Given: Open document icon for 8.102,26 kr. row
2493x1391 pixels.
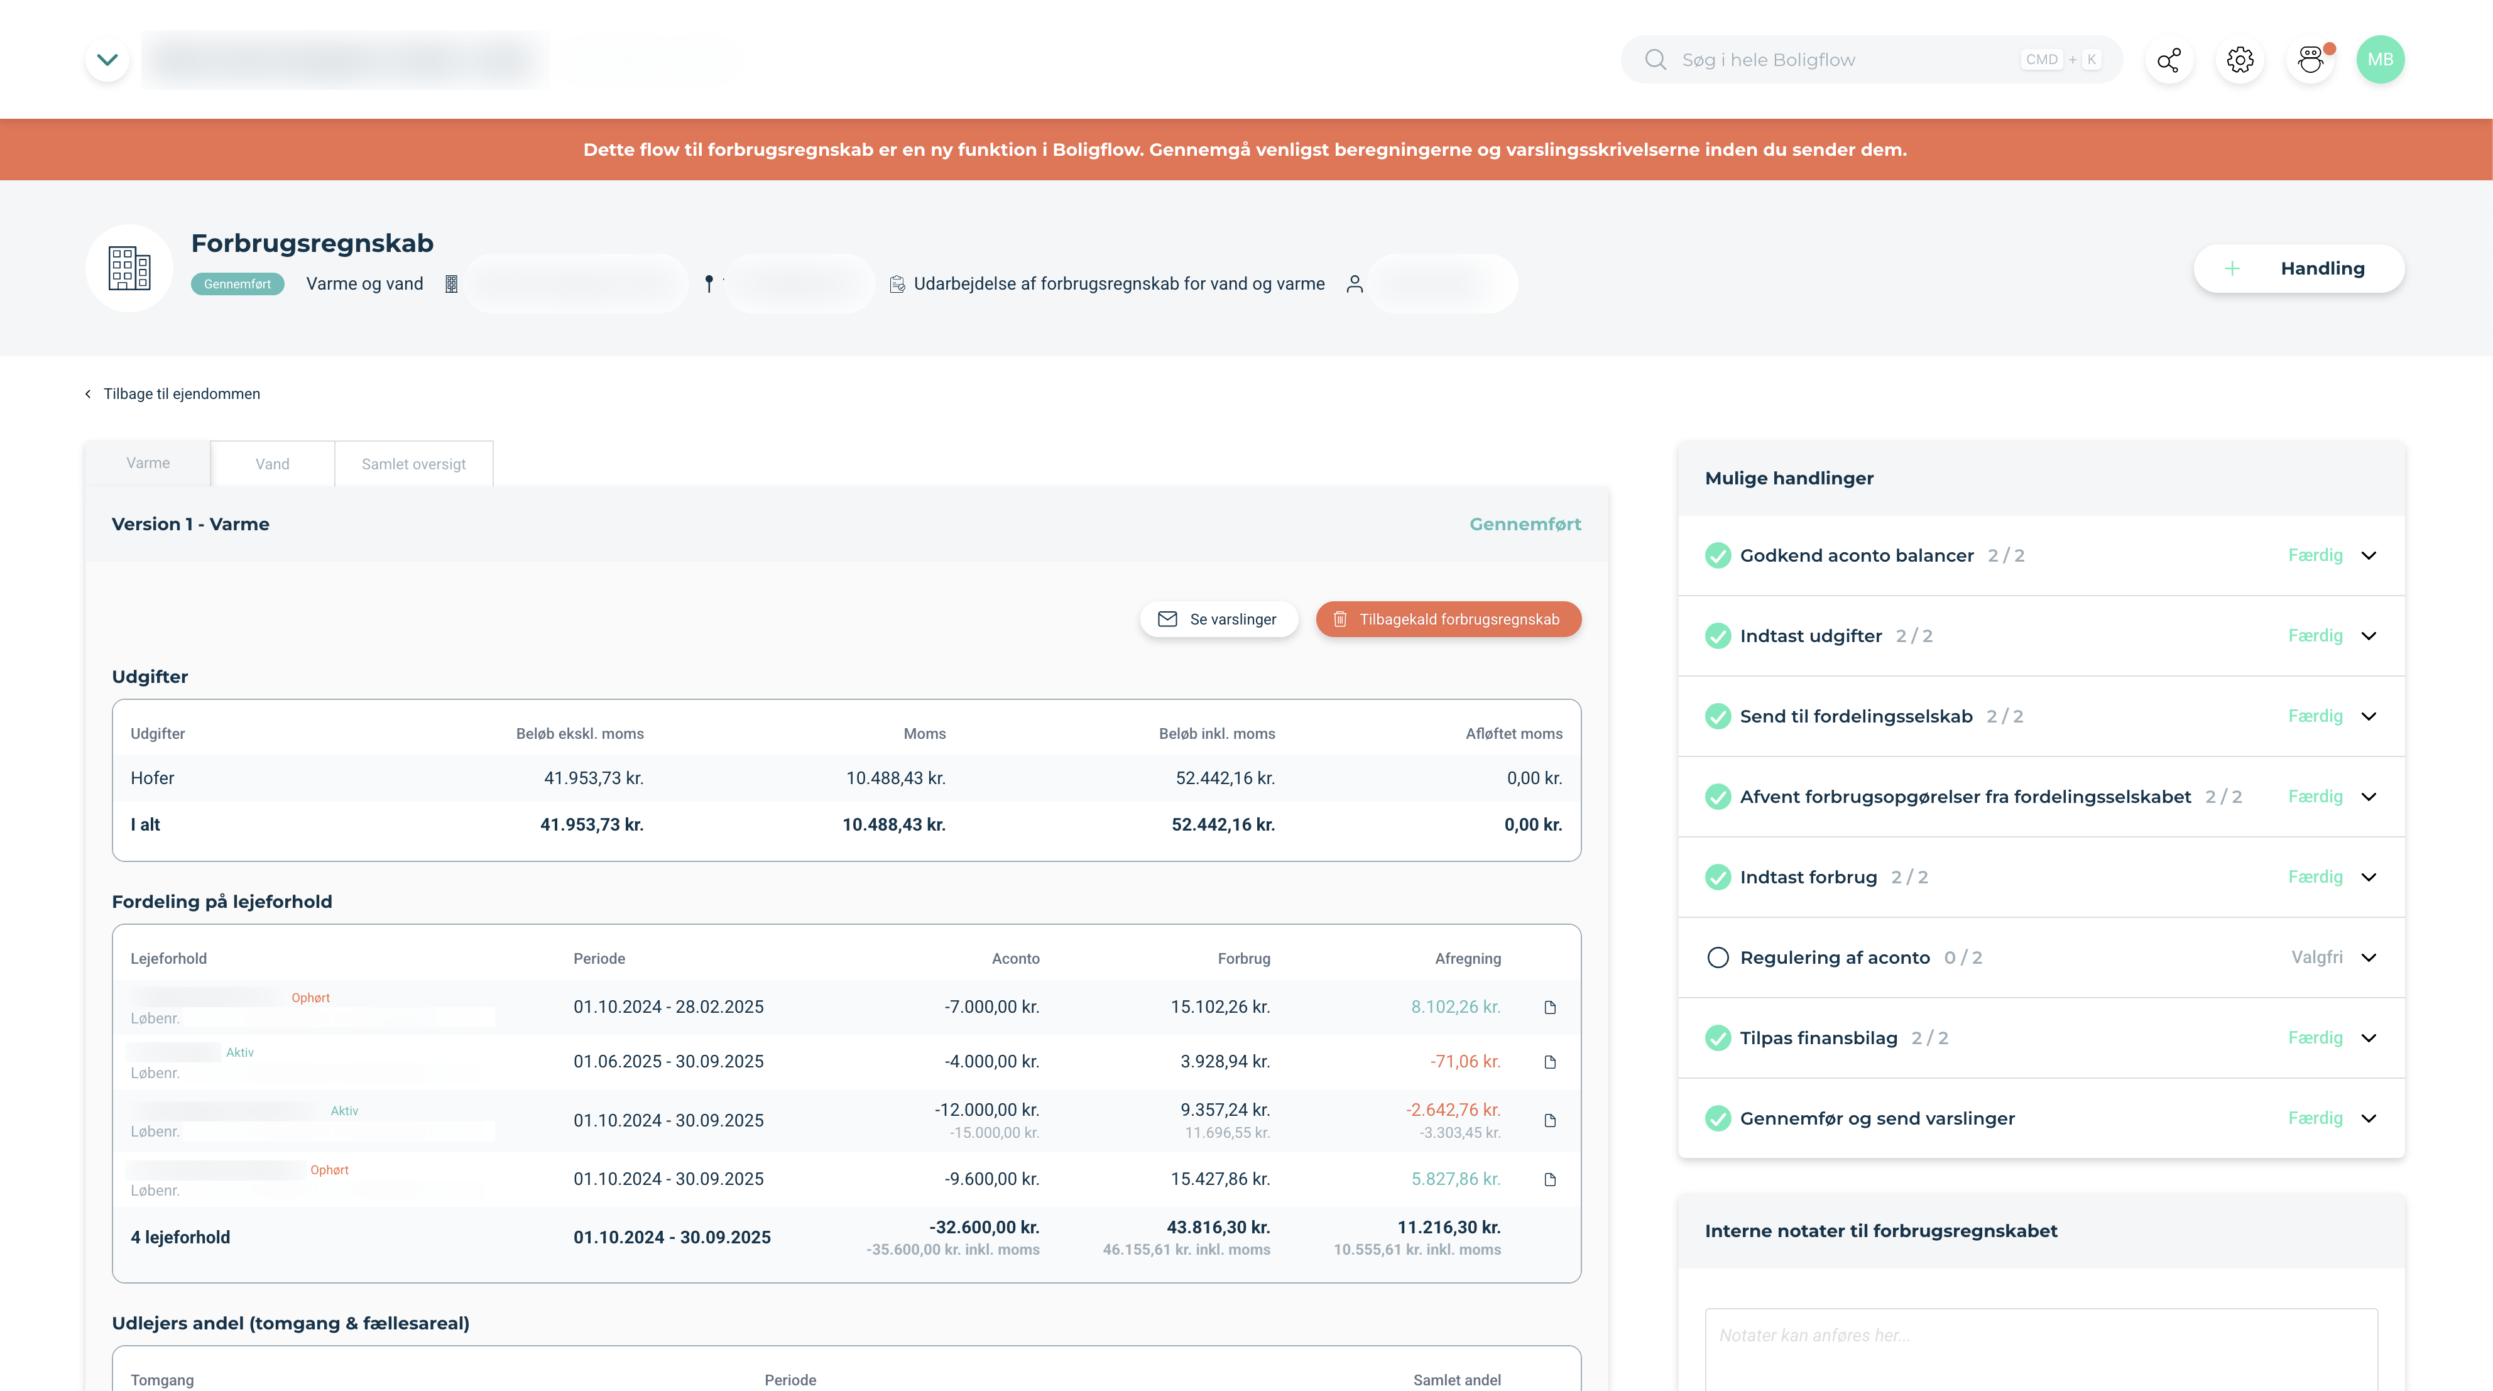Looking at the screenshot, I should [1549, 1008].
